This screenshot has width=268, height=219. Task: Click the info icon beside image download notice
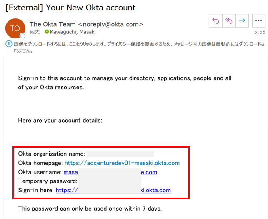[x=8, y=44]
